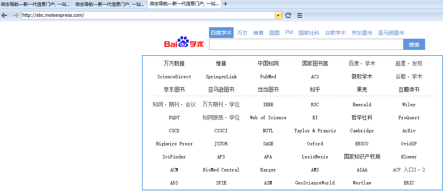Select the third 微志导航 browser tab

(184, 4)
